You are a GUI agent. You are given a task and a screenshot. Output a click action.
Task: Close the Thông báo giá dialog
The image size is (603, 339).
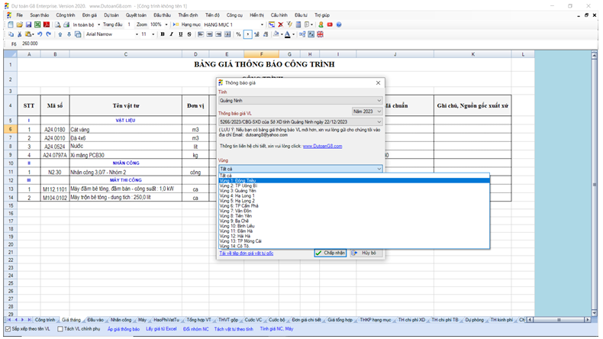(x=378, y=82)
